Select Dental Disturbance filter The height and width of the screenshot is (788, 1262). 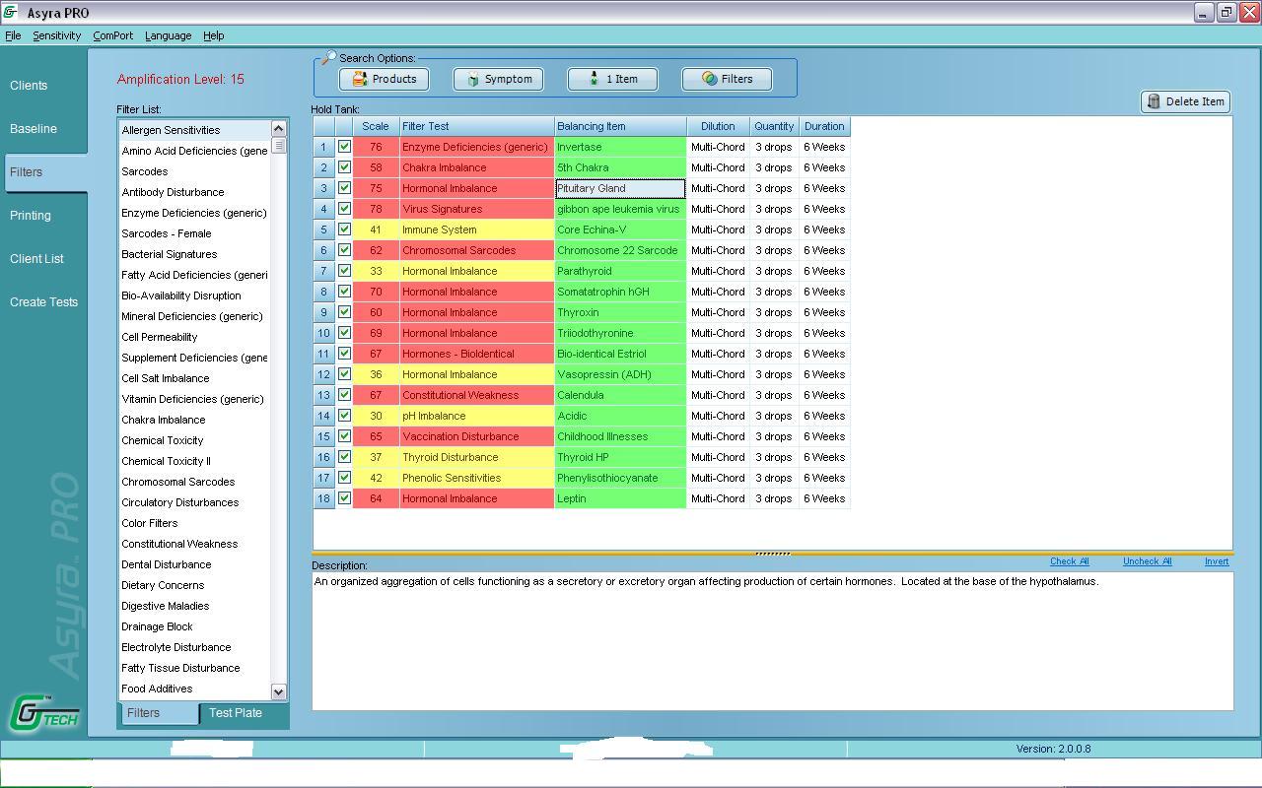[x=194, y=564]
